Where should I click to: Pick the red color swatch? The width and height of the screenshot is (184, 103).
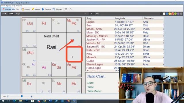[172, 14]
